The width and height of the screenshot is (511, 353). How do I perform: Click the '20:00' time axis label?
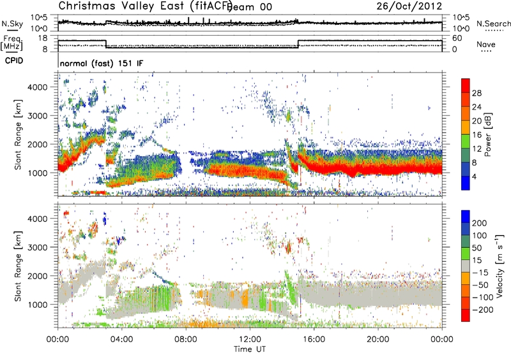tap(378, 340)
